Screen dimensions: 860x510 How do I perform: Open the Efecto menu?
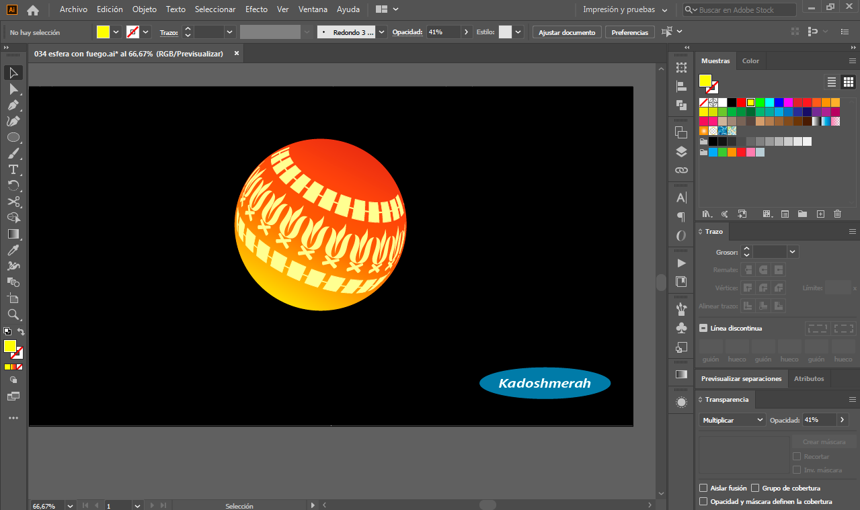click(256, 10)
